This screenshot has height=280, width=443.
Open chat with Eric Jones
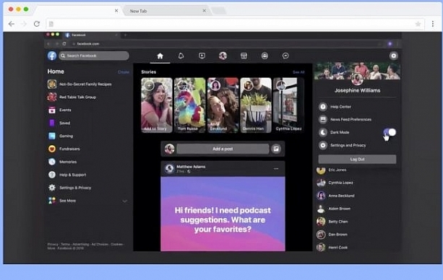(x=337, y=170)
